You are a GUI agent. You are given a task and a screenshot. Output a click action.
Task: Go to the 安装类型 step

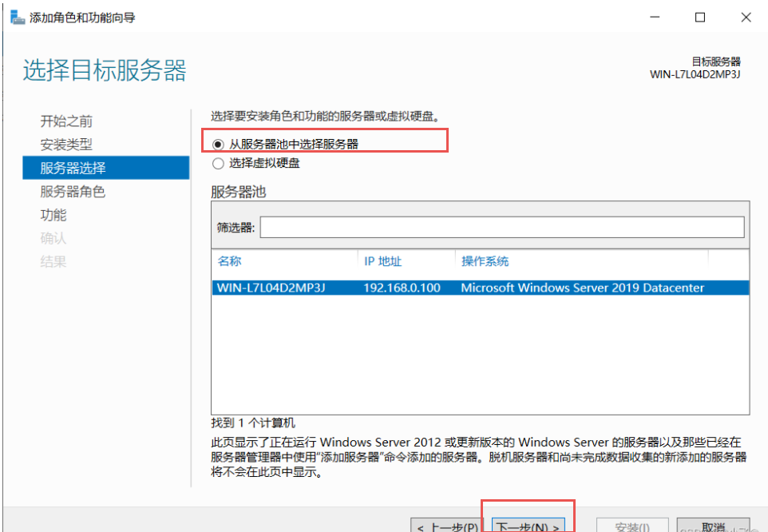coord(66,145)
